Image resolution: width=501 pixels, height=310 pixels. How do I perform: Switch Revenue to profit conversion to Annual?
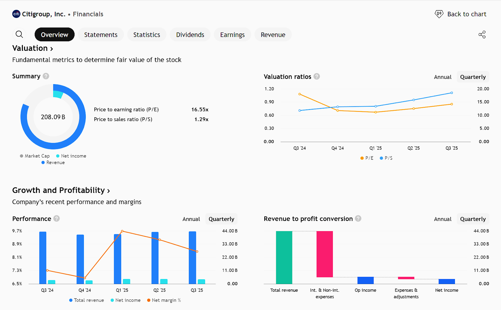pos(442,219)
